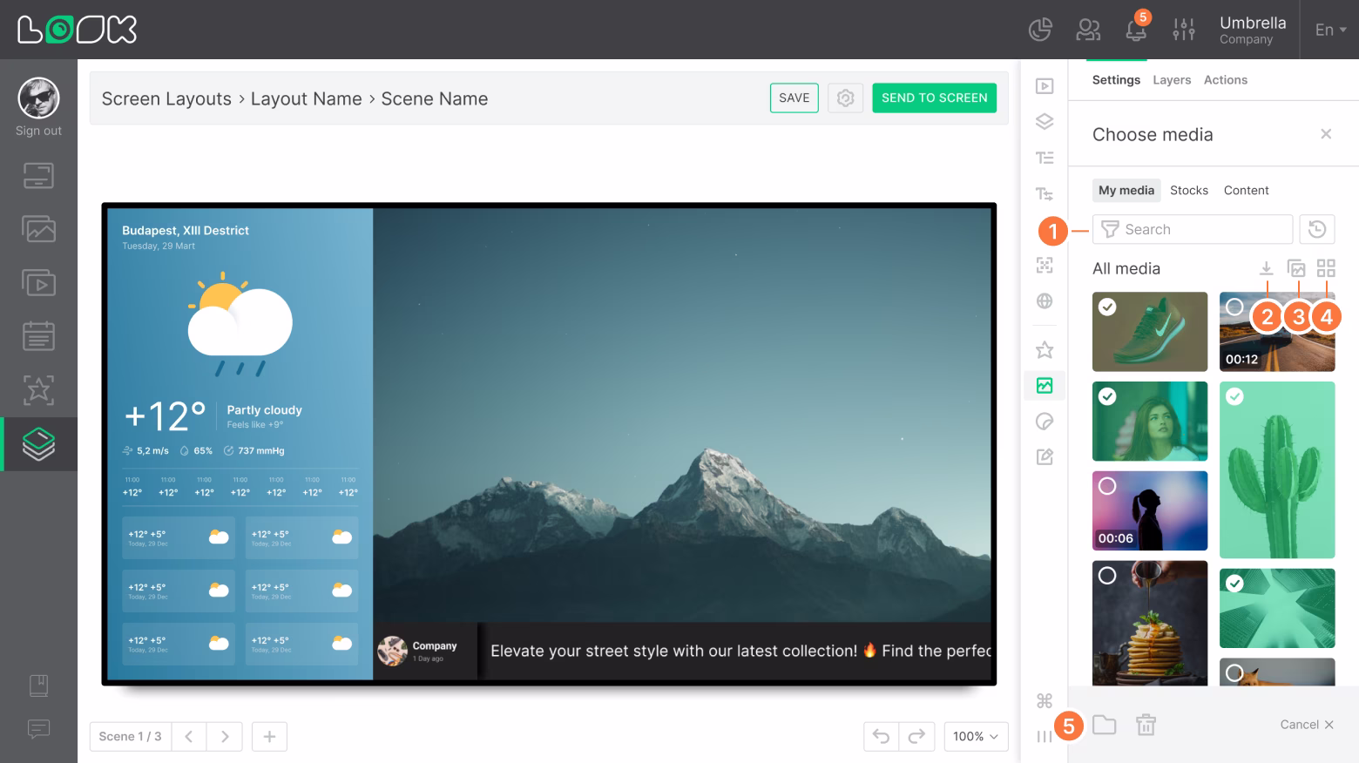Viewport: 1359px width, 763px height.
Task: Switch to the Layers tab
Action: (x=1172, y=79)
